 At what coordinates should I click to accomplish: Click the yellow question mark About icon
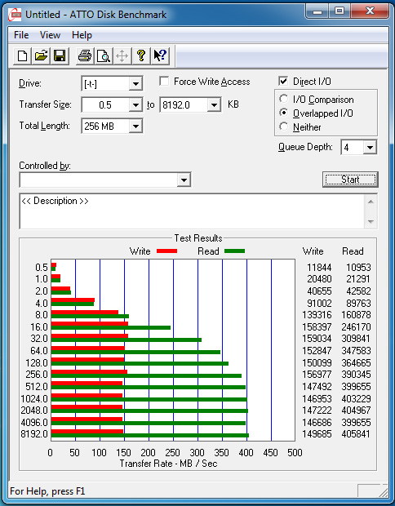(141, 55)
